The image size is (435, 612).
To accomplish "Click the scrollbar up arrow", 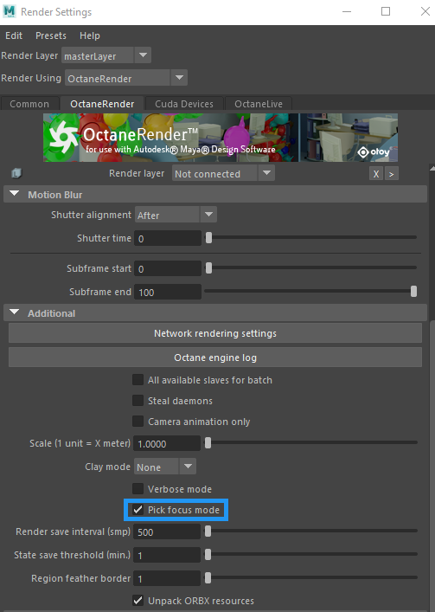I will tap(432, 168).
